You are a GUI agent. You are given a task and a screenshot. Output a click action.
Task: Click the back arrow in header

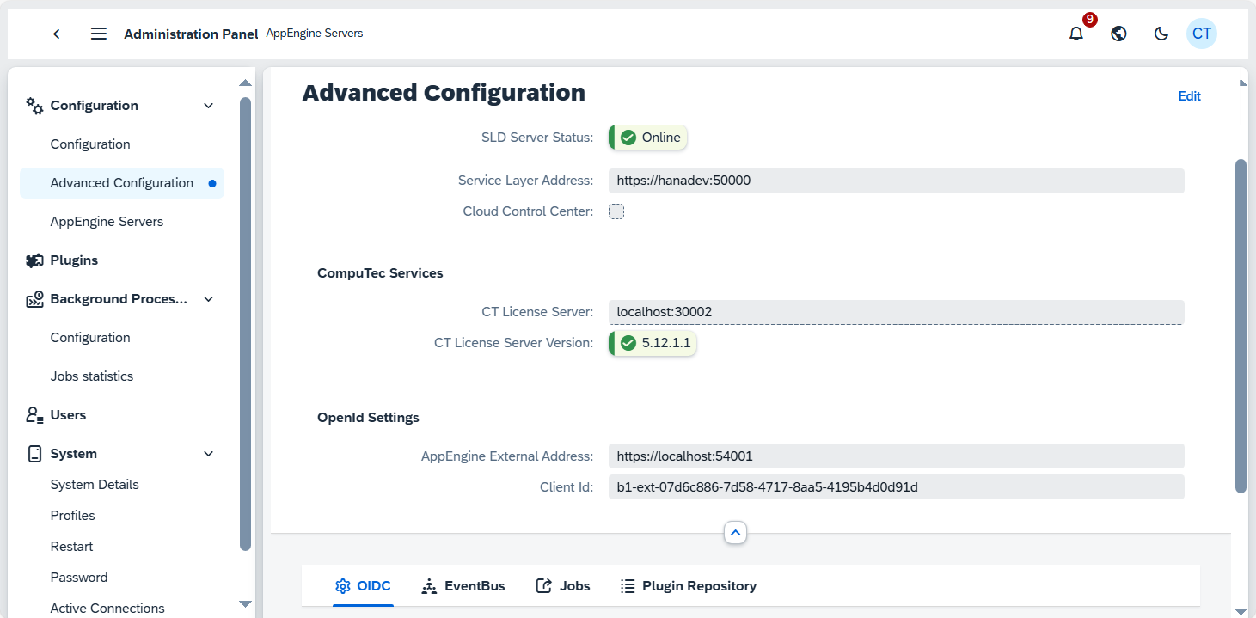tap(57, 34)
